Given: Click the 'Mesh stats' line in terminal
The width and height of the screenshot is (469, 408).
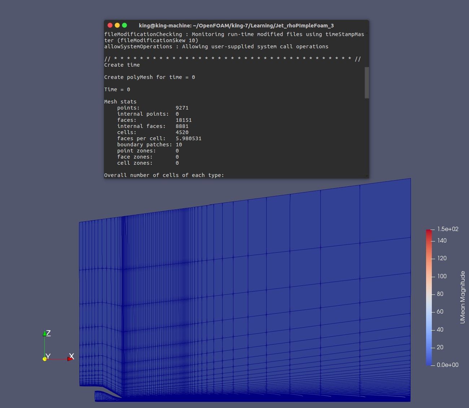Looking at the screenshot, I should [120, 102].
